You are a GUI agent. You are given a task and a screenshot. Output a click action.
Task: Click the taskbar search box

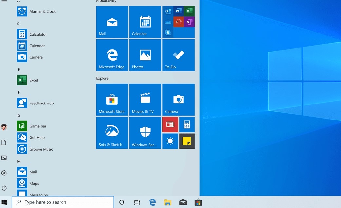63,202
